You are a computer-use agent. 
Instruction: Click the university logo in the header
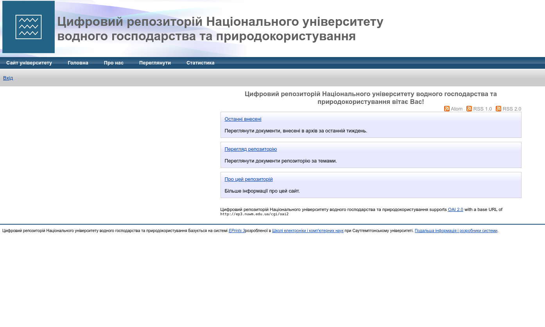click(x=28, y=27)
